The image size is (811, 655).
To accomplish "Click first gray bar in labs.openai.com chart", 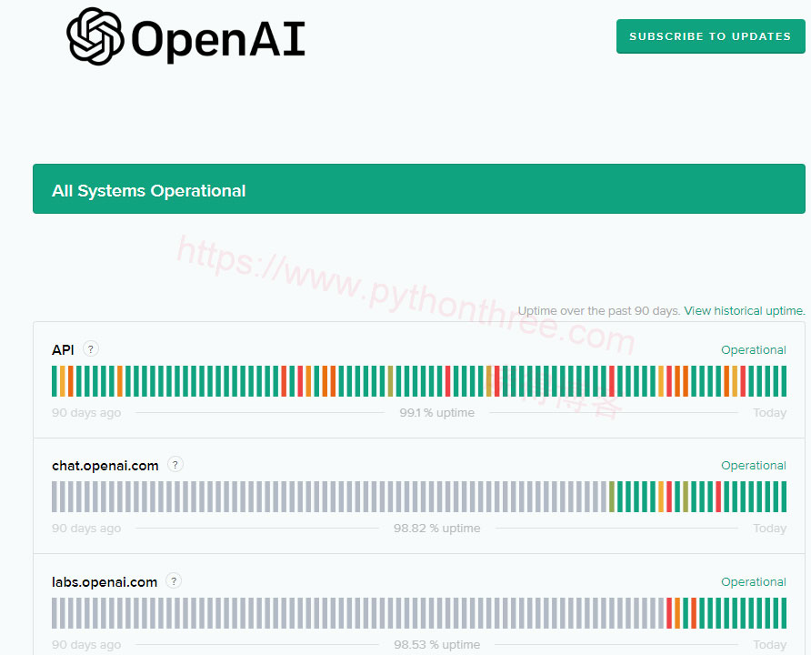I will click(55, 613).
